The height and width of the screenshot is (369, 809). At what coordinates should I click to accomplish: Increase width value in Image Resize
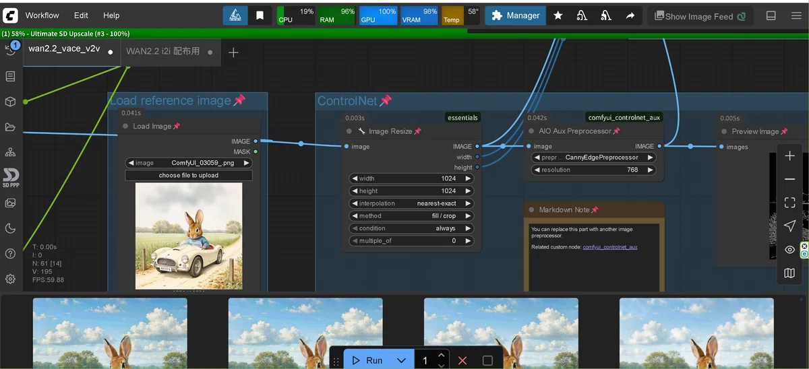point(468,178)
